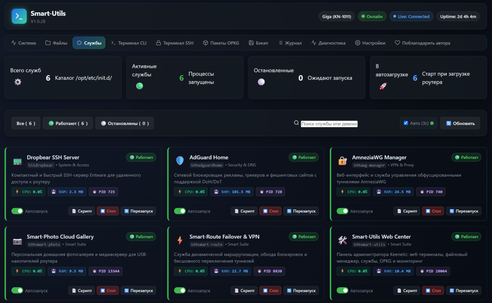Stop the Smart-Photo Cloud Gallery service

[108, 290]
